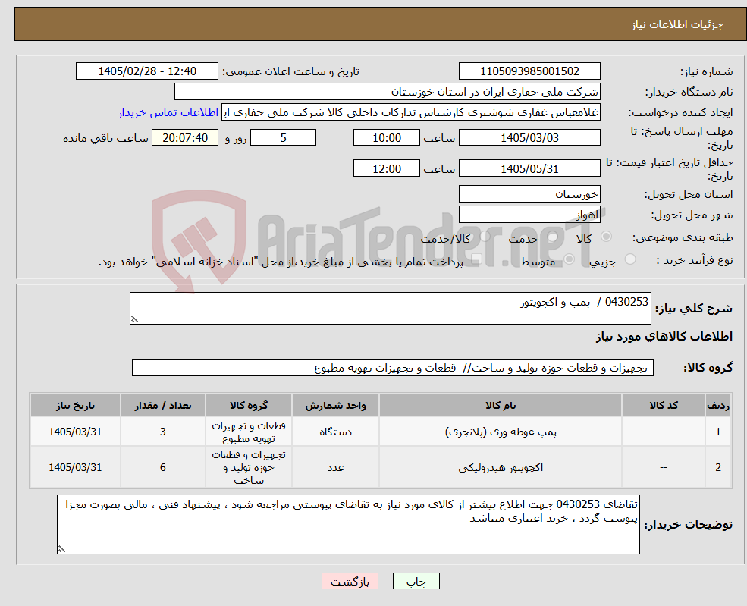This screenshot has height=606, width=747.
Task: Select the جزیی purchase type radio
Action: point(629,259)
